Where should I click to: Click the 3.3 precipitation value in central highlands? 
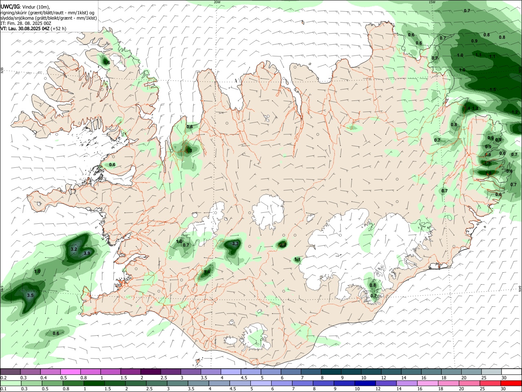(235, 244)
